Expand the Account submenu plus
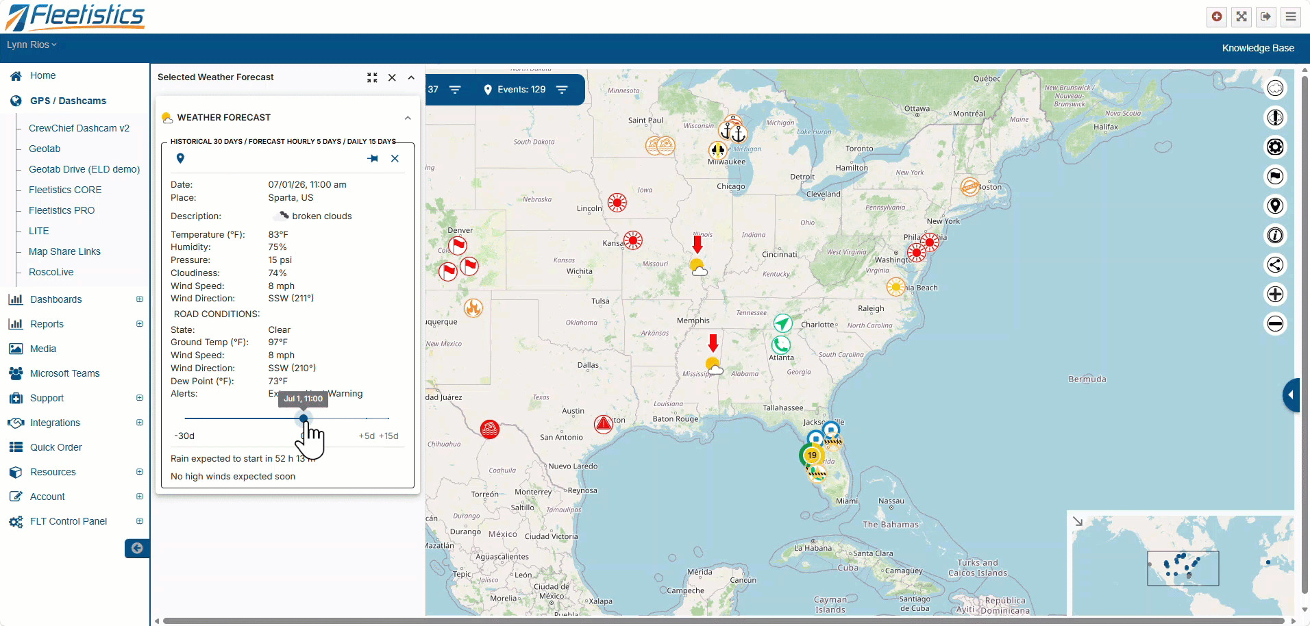 click(x=140, y=497)
